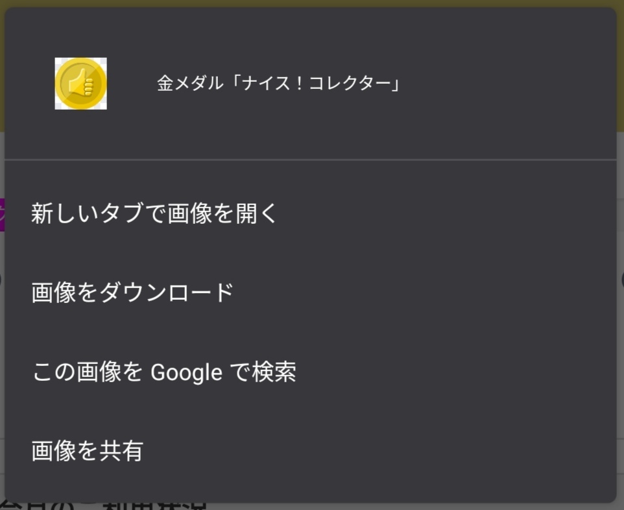
Task: Click the 共有 text in the last entry
Action: 121,452
